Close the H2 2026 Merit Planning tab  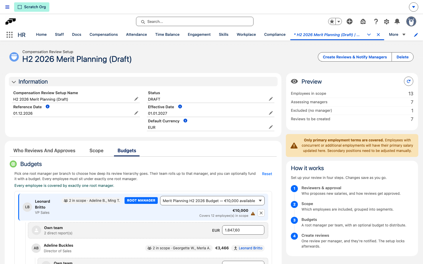point(378,35)
